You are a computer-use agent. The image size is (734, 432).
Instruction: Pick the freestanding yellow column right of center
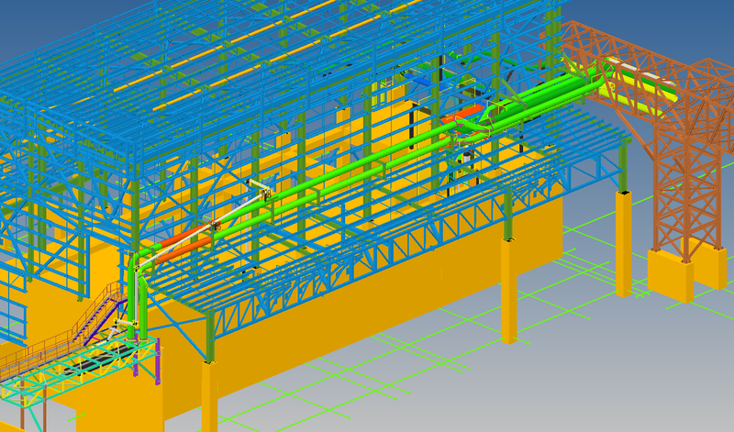pos(507,292)
